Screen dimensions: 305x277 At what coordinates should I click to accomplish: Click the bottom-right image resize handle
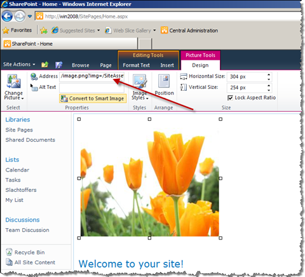[220, 238]
